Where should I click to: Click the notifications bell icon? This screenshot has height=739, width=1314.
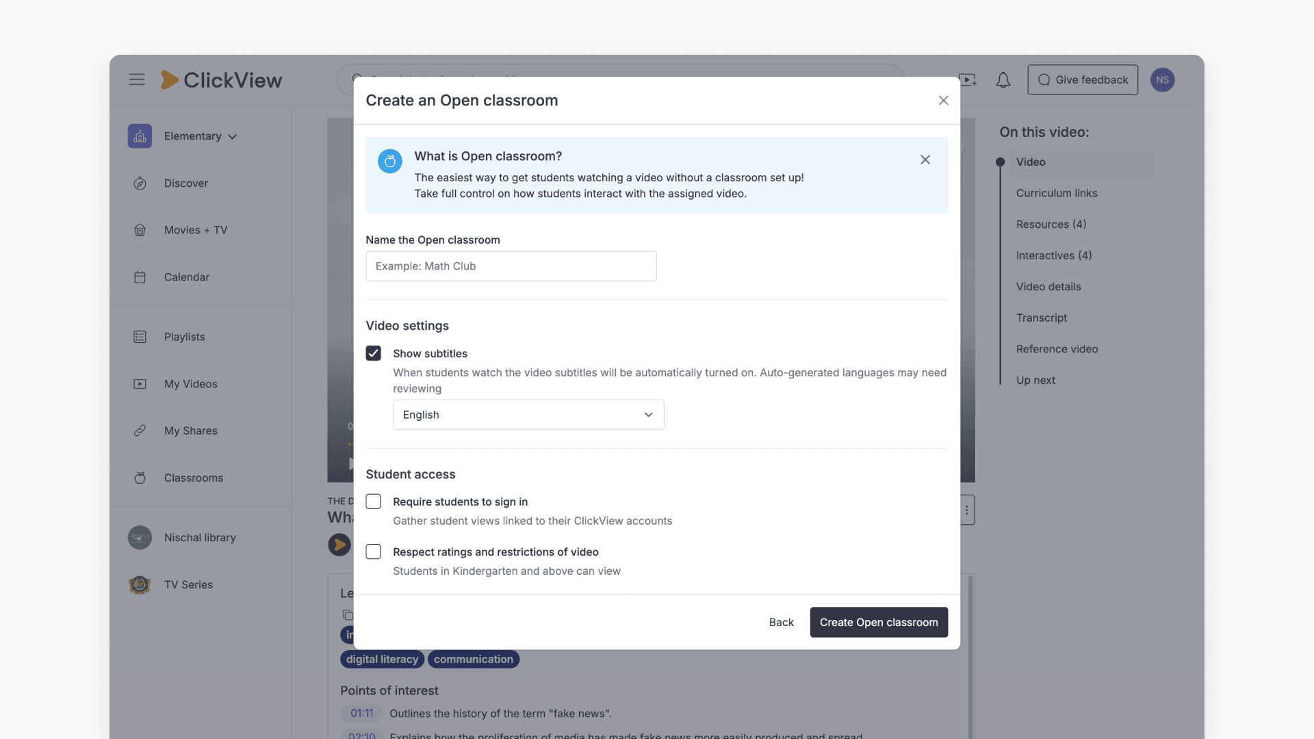[x=1003, y=80]
